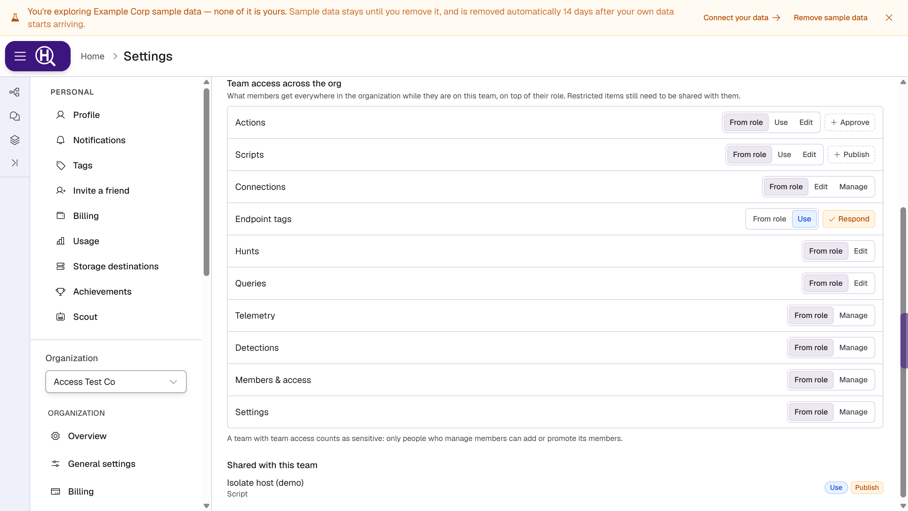
Task: Click the Profile person icon
Action: coord(61,115)
